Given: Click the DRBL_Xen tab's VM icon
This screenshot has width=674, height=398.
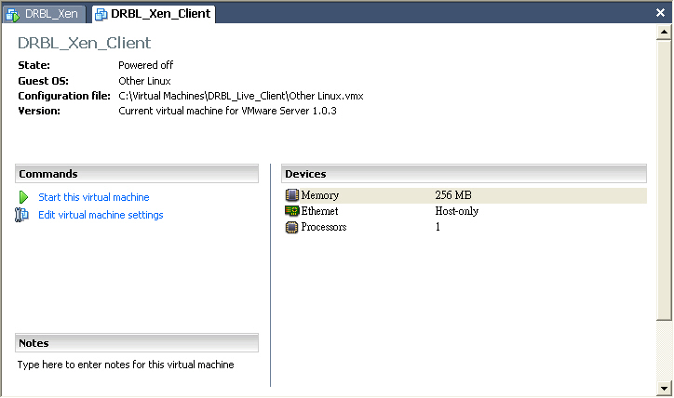Looking at the screenshot, I should (x=13, y=15).
